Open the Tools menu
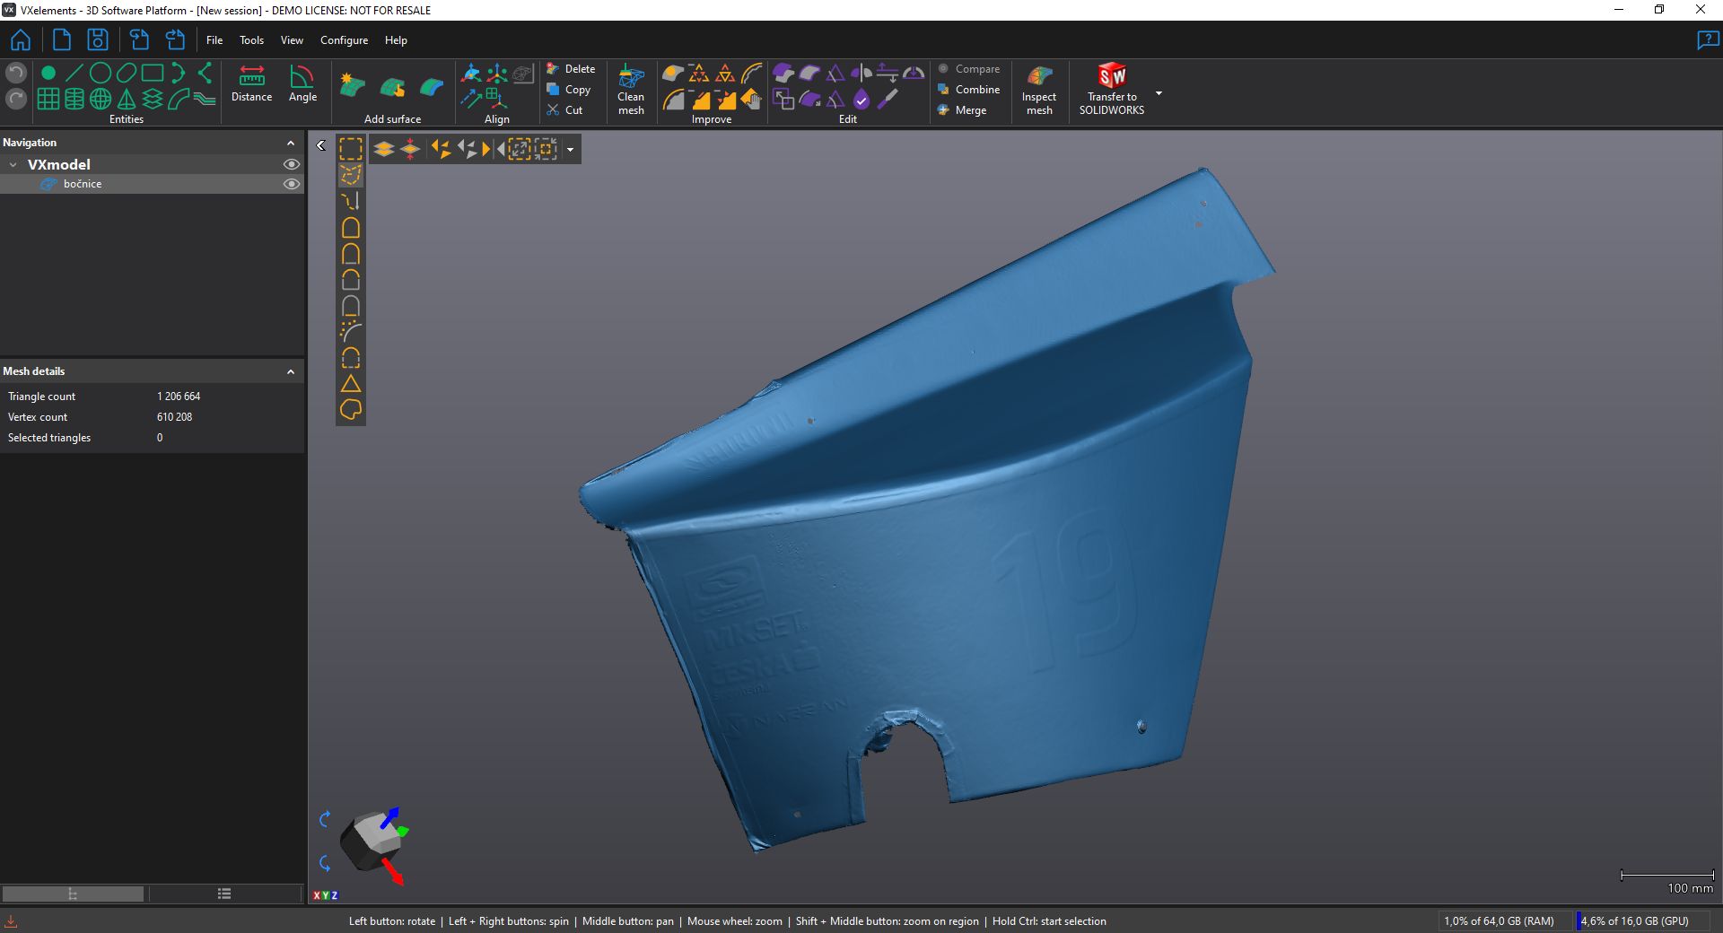 (251, 40)
